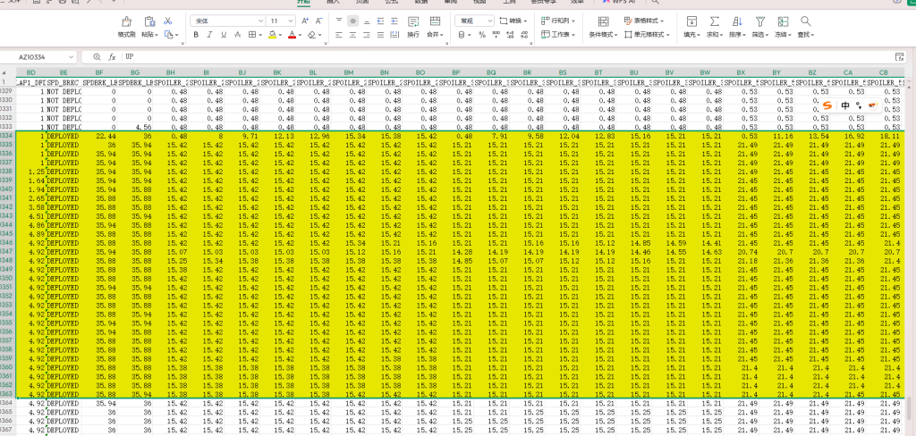Toggle italic formatting
The height and width of the screenshot is (436, 916).
point(210,35)
